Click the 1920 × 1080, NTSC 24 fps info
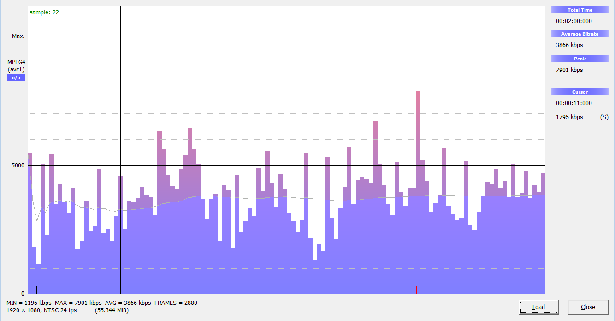 click(41, 310)
